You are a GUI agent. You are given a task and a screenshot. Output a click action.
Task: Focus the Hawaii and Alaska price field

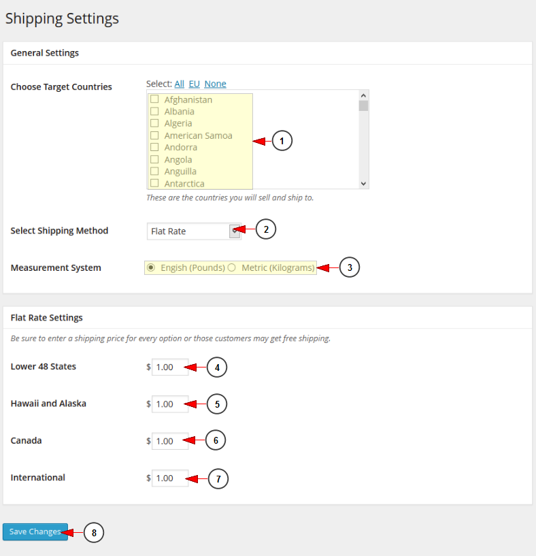pos(170,404)
